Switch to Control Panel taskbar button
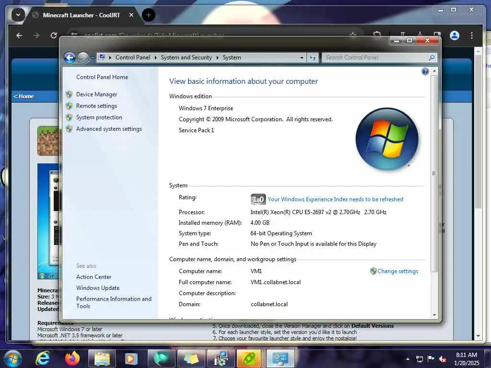This screenshot has width=491, height=368. point(280,358)
